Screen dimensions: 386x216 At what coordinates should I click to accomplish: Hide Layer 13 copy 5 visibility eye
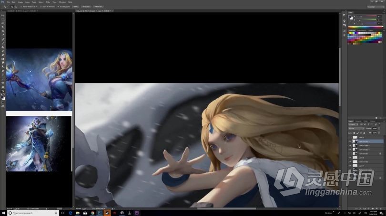[x=350, y=150]
